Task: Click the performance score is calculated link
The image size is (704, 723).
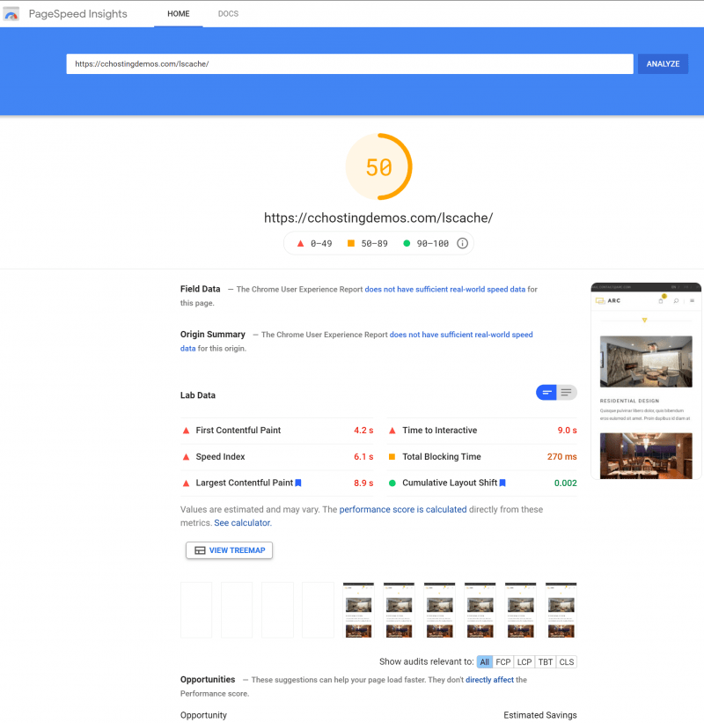Action: pos(403,509)
